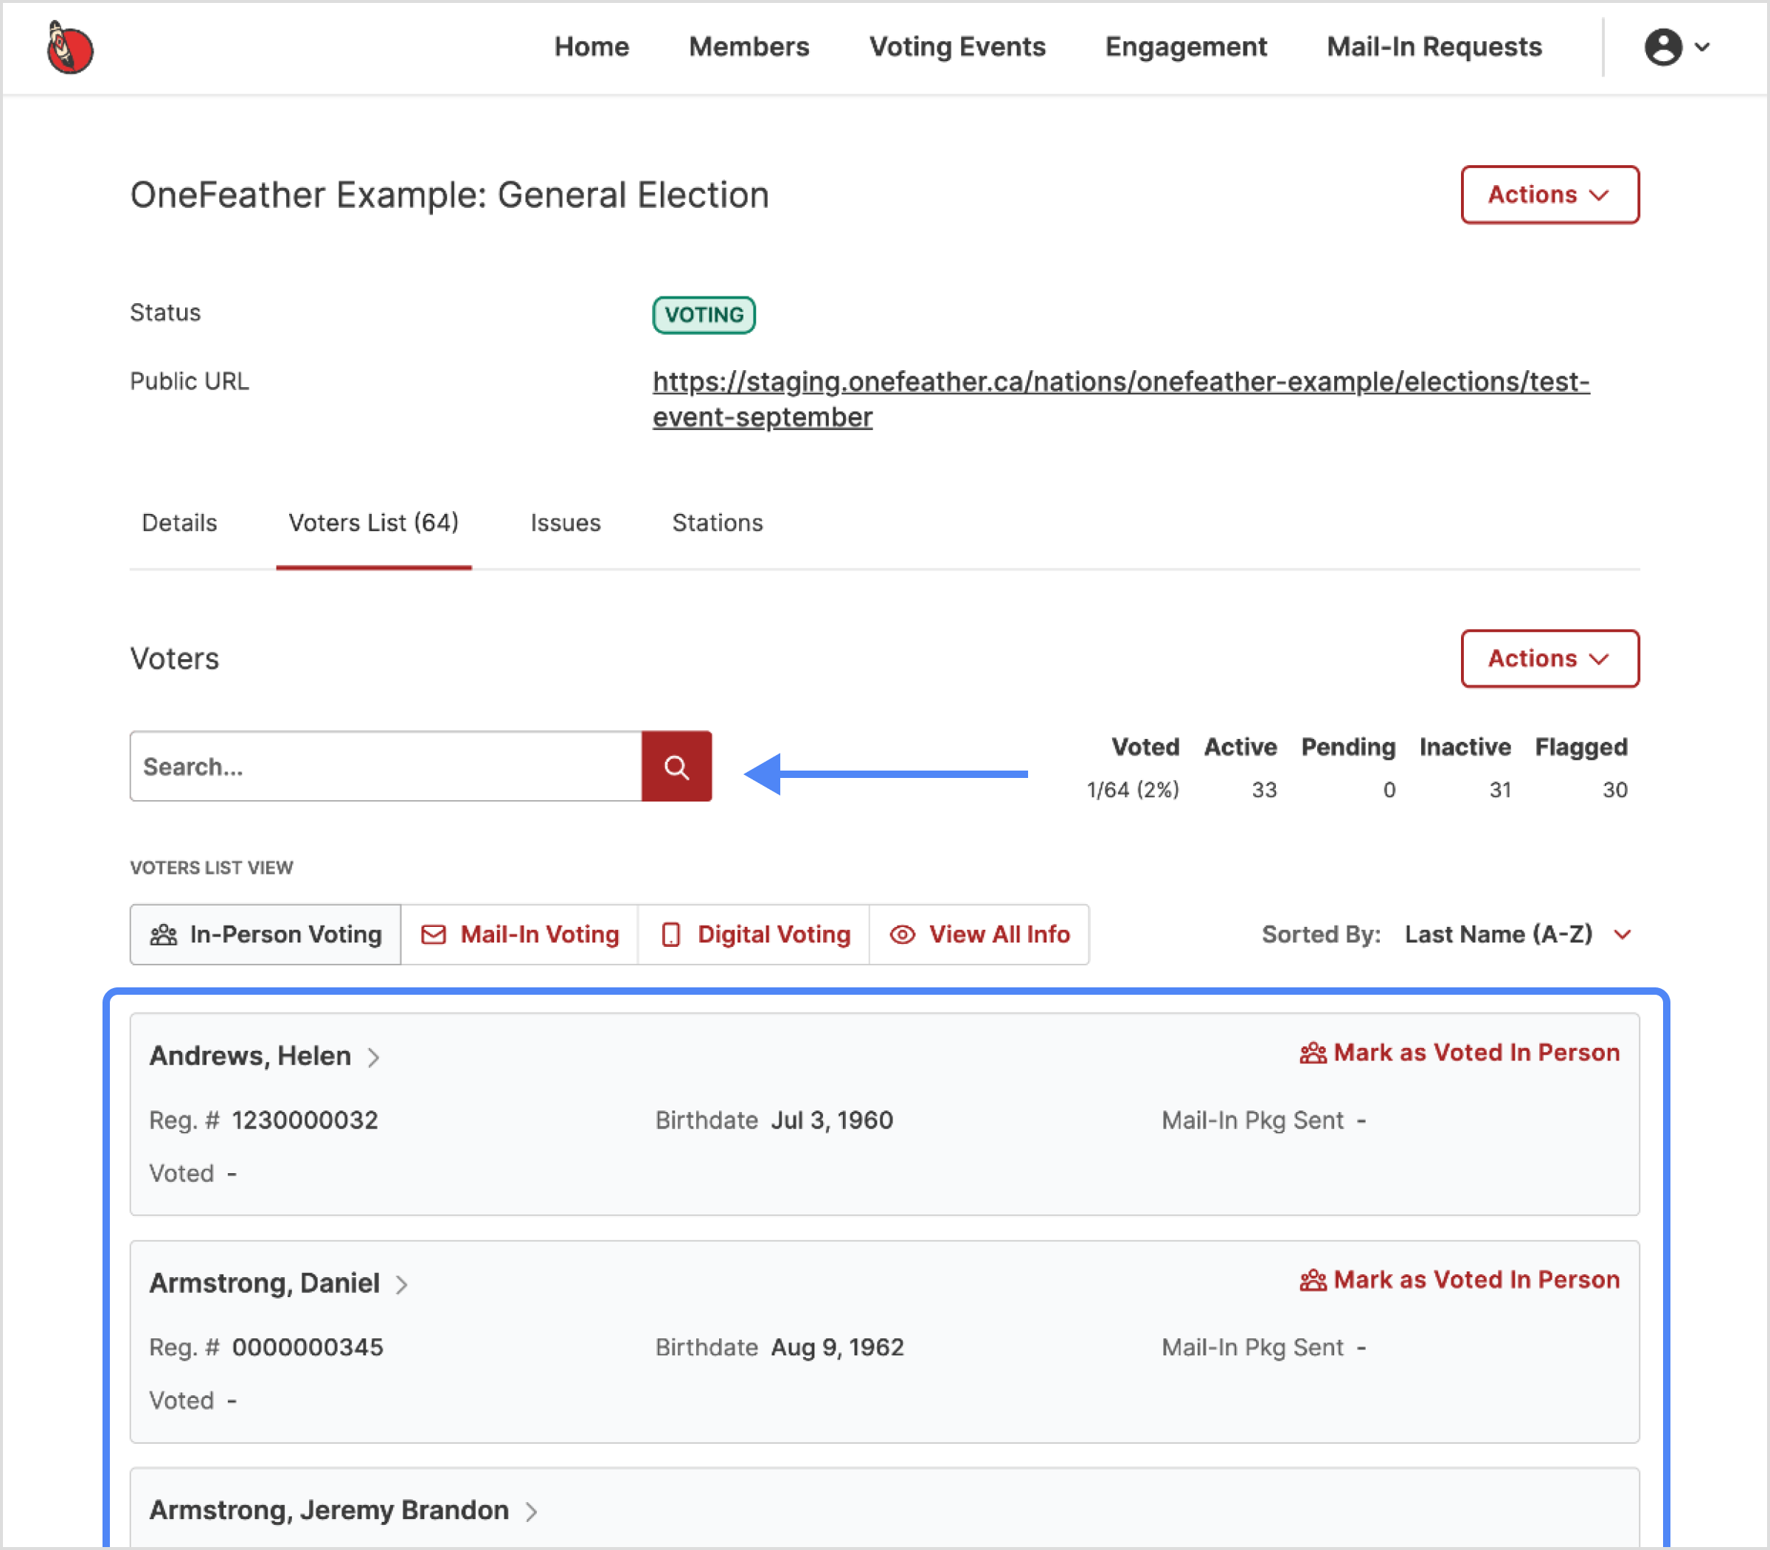Click the Voted 1/64 (2%) statistic
The width and height of the screenshot is (1770, 1550).
point(1134,790)
